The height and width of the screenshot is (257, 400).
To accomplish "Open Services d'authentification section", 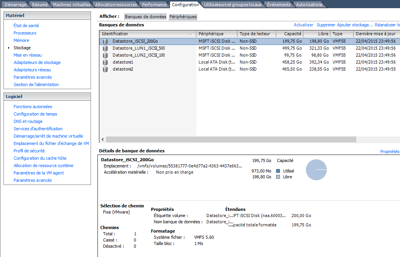I will click(38, 129).
